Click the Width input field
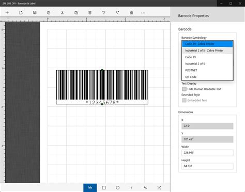 pos(207,153)
